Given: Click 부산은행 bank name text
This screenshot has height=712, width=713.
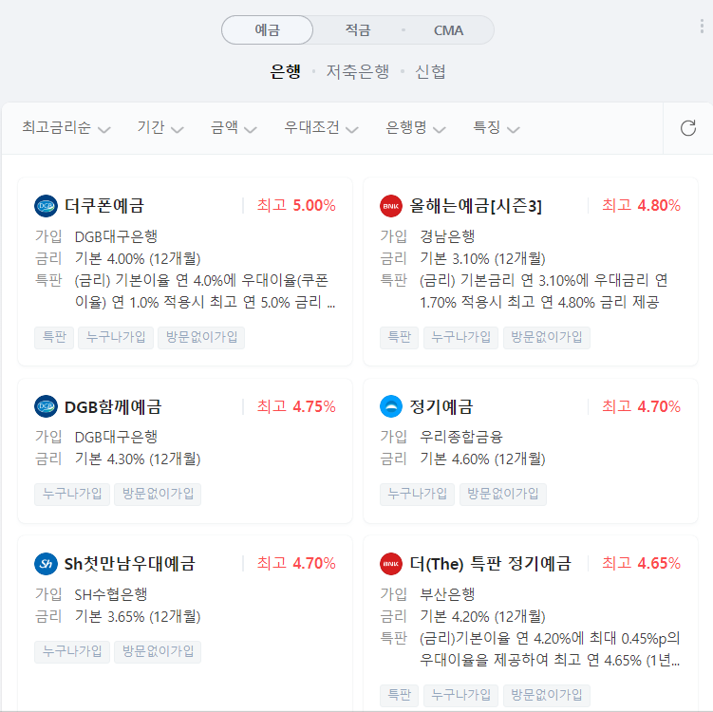Looking at the screenshot, I should pyautogui.click(x=447, y=594).
